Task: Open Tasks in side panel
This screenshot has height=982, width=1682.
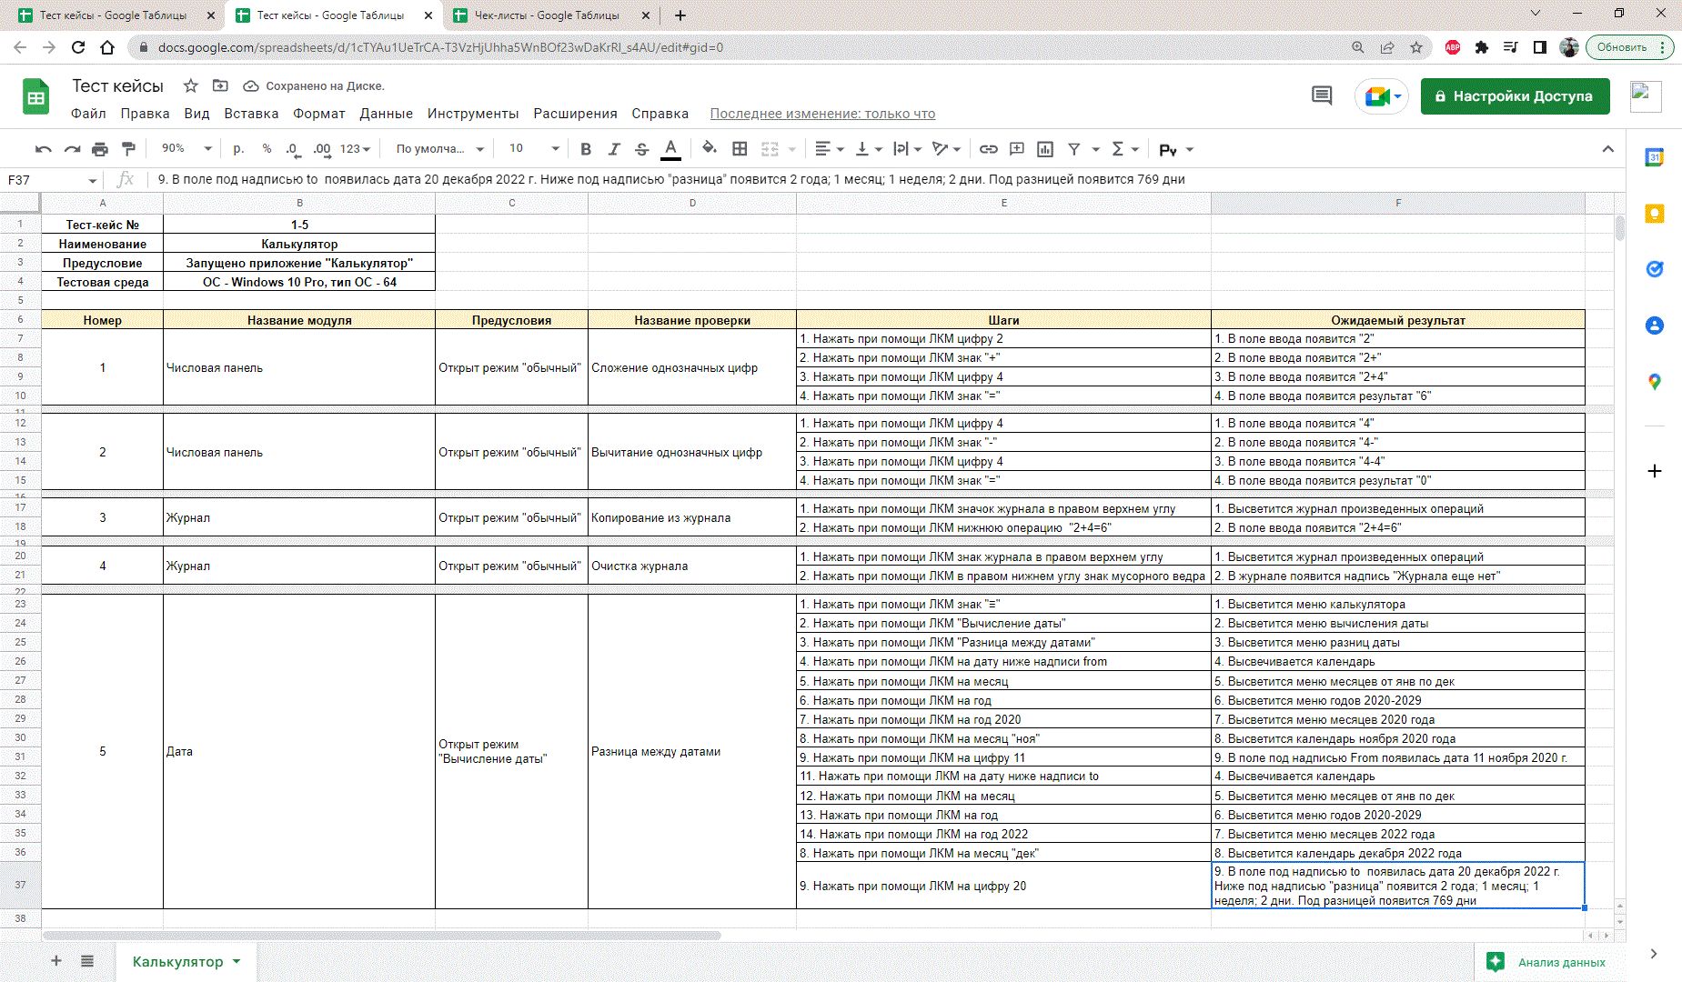Action: click(1655, 269)
